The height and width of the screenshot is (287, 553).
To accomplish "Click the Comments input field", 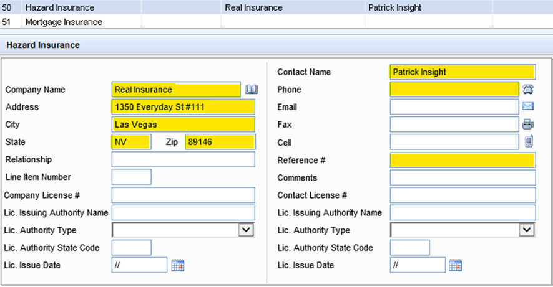I will 462,177.
